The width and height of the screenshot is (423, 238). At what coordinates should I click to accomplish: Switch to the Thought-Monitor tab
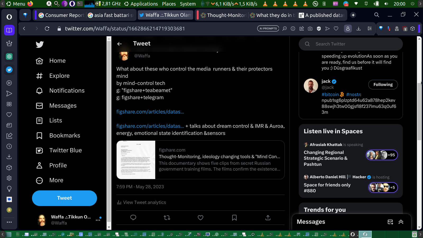point(223,15)
